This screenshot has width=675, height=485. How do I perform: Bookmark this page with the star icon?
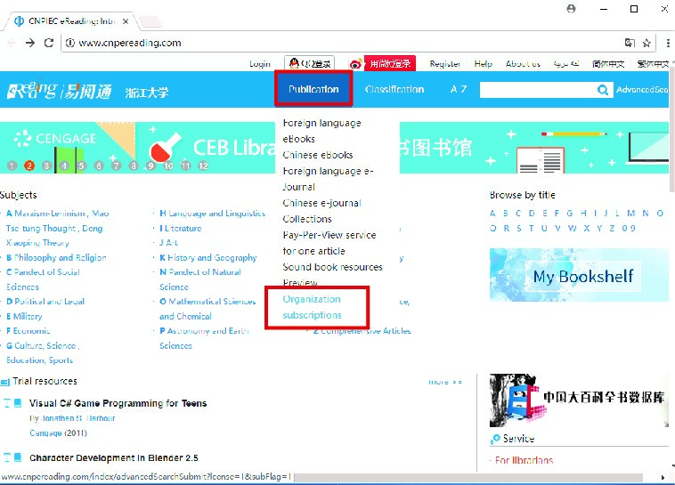pos(647,42)
